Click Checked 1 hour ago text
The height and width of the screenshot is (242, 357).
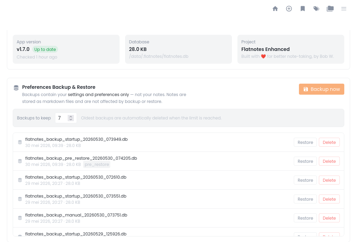coord(37,57)
